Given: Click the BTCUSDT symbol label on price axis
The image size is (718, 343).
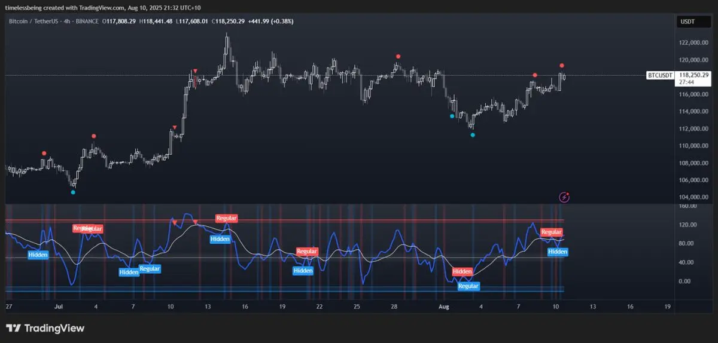Looking at the screenshot, I should click(x=661, y=75).
